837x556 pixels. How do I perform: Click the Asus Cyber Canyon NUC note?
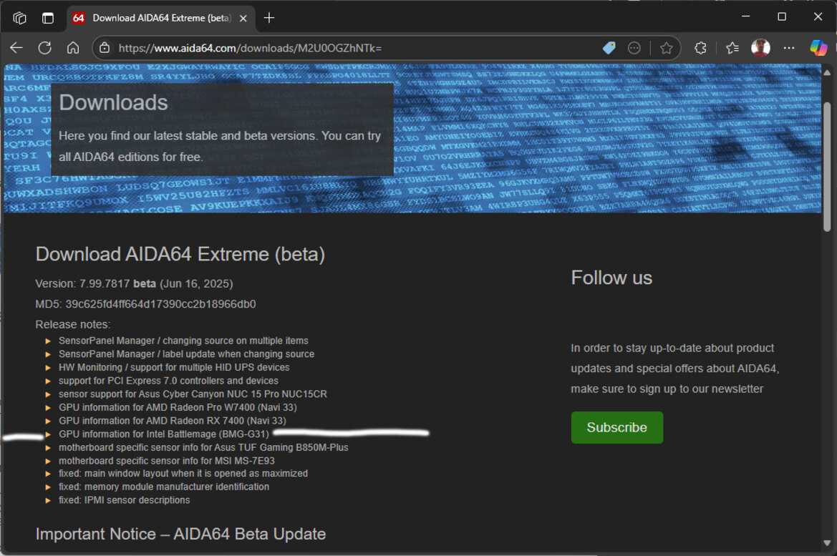pos(193,394)
